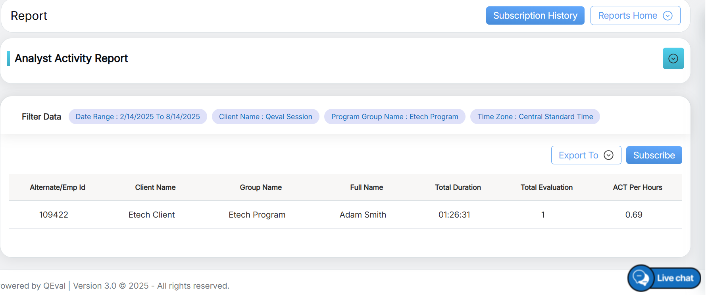The image size is (706, 295).
Task: Click the Client Name column header
Action: [x=155, y=187]
